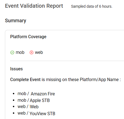
Task: Click the bullet before YouView STB entry
Action: (x=14, y=113)
